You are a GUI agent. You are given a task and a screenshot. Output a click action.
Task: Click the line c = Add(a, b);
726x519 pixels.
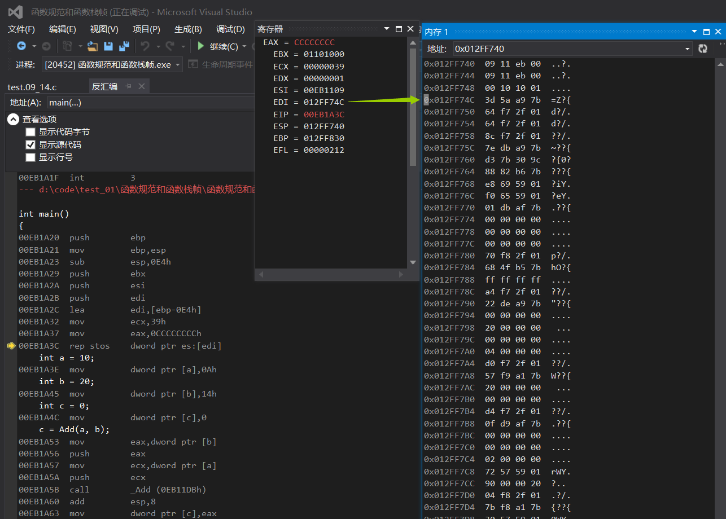(75, 429)
